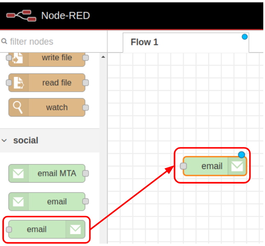Click the email MTA envelope icon

(18, 173)
